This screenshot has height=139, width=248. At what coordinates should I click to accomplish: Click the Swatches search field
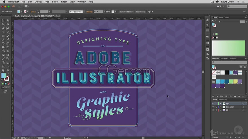click(229, 62)
